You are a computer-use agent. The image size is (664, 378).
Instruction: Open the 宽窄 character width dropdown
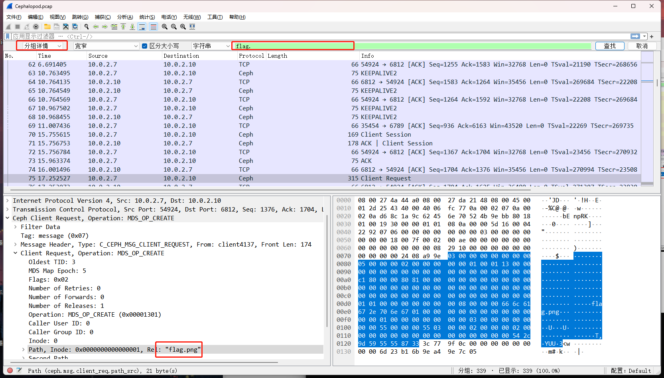(x=106, y=46)
